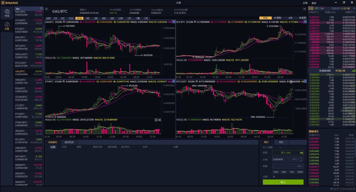Increase price with stepper up arrow
This screenshot has width=356, height=192.
[x=301, y=158]
